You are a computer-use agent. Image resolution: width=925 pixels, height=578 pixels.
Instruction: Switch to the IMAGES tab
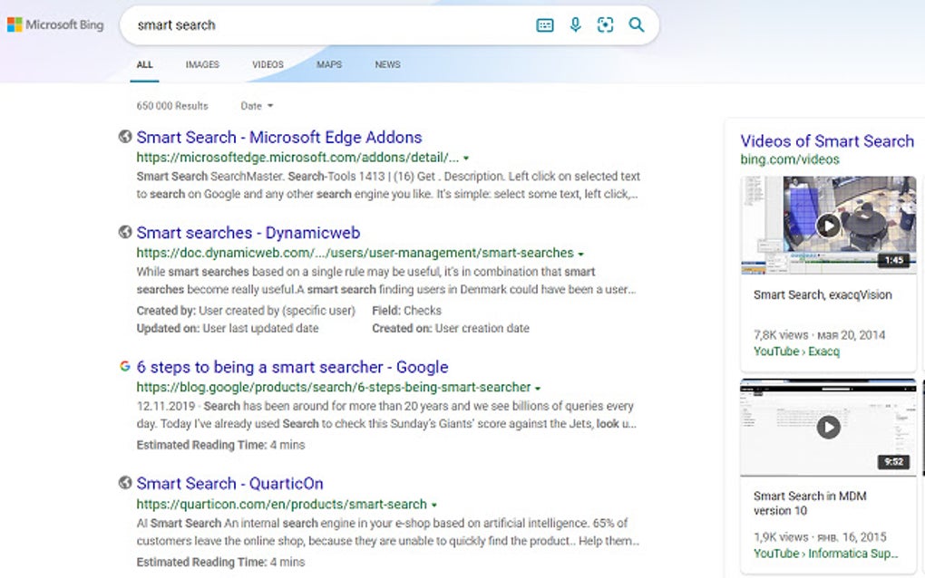click(x=201, y=64)
